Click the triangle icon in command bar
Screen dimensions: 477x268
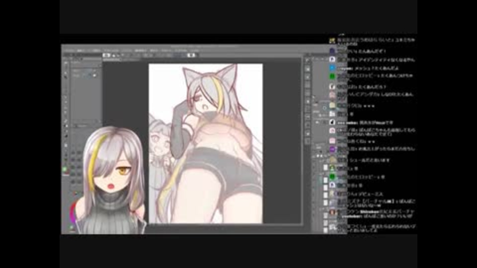[114, 55]
